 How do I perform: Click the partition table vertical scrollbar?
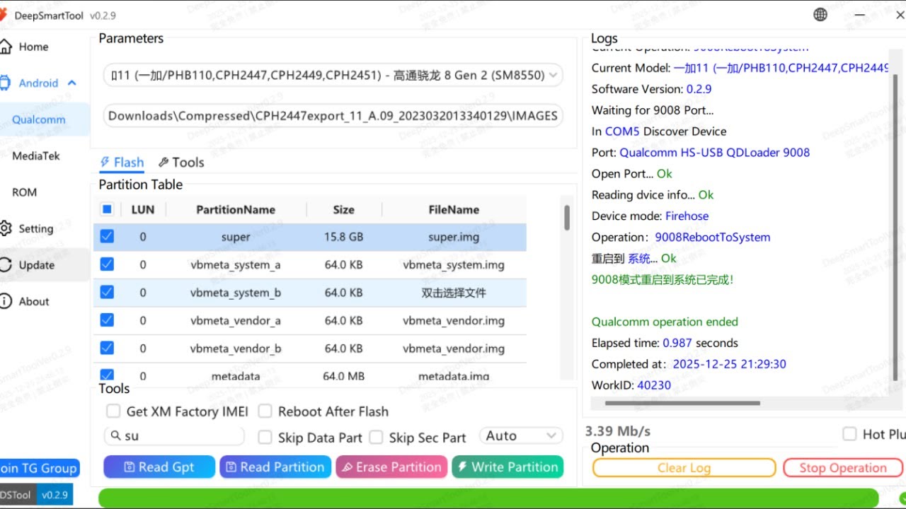pyautogui.click(x=567, y=218)
